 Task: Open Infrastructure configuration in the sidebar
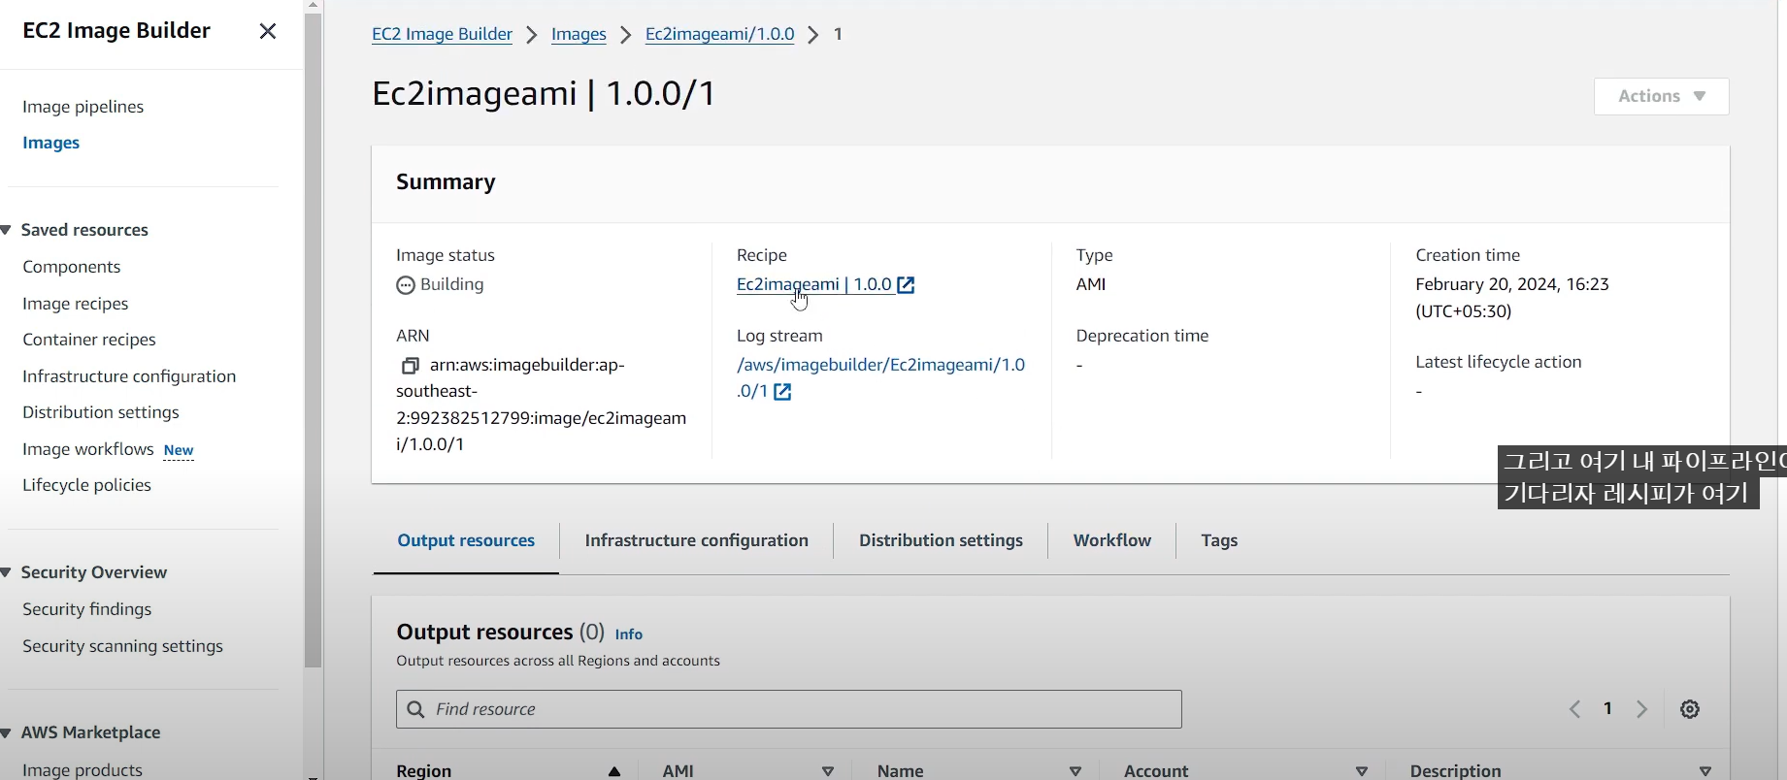tap(129, 376)
